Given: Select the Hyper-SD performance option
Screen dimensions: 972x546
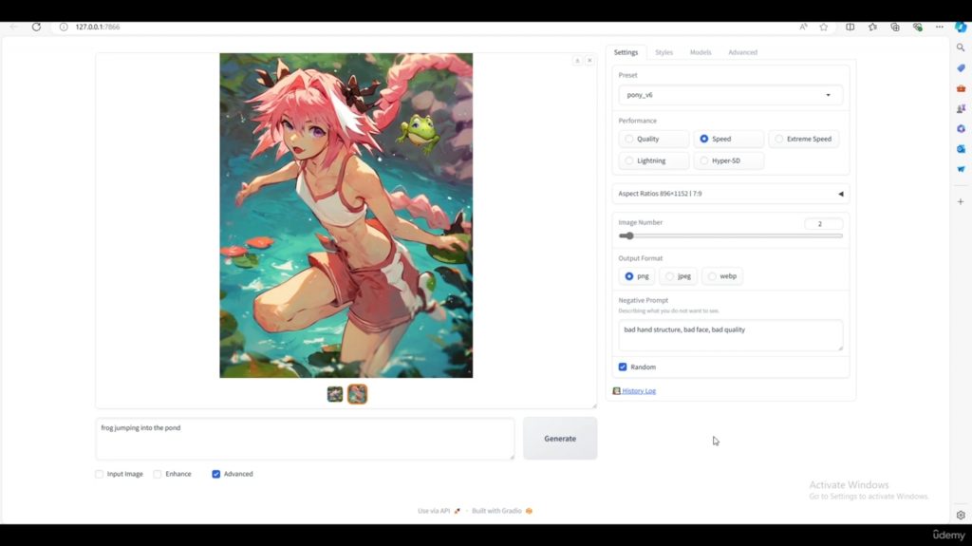Looking at the screenshot, I should tap(728, 160).
